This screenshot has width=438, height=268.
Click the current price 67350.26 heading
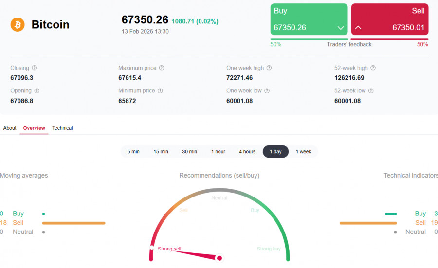tap(145, 20)
